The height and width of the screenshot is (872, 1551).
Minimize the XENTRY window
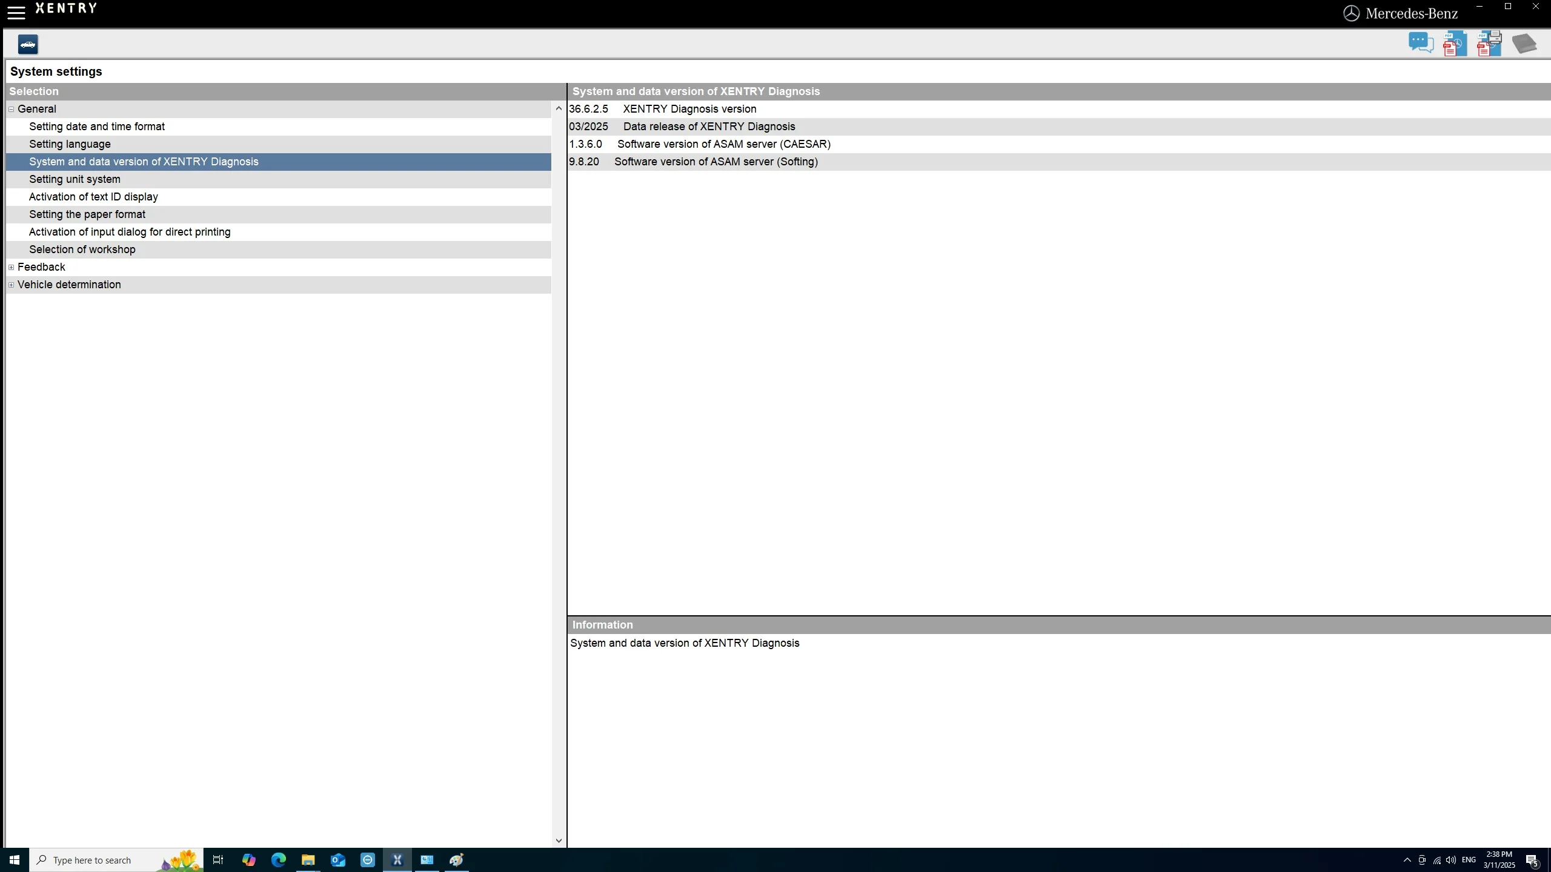1480,7
